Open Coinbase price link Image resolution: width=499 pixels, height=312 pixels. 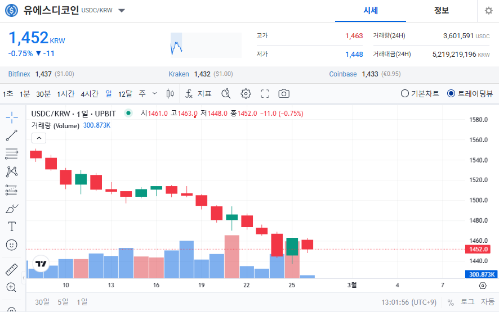click(343, 74)
